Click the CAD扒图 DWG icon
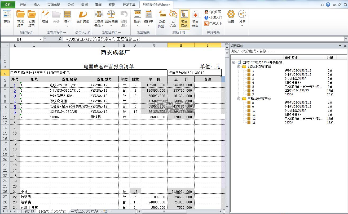 pyautogui.click(x=162, y=14)
